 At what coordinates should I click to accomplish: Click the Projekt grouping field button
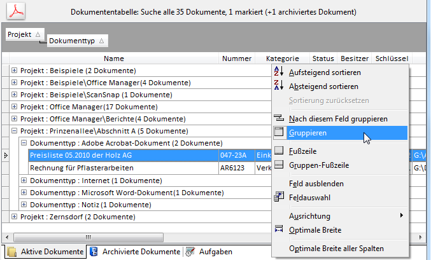point(24,34)
